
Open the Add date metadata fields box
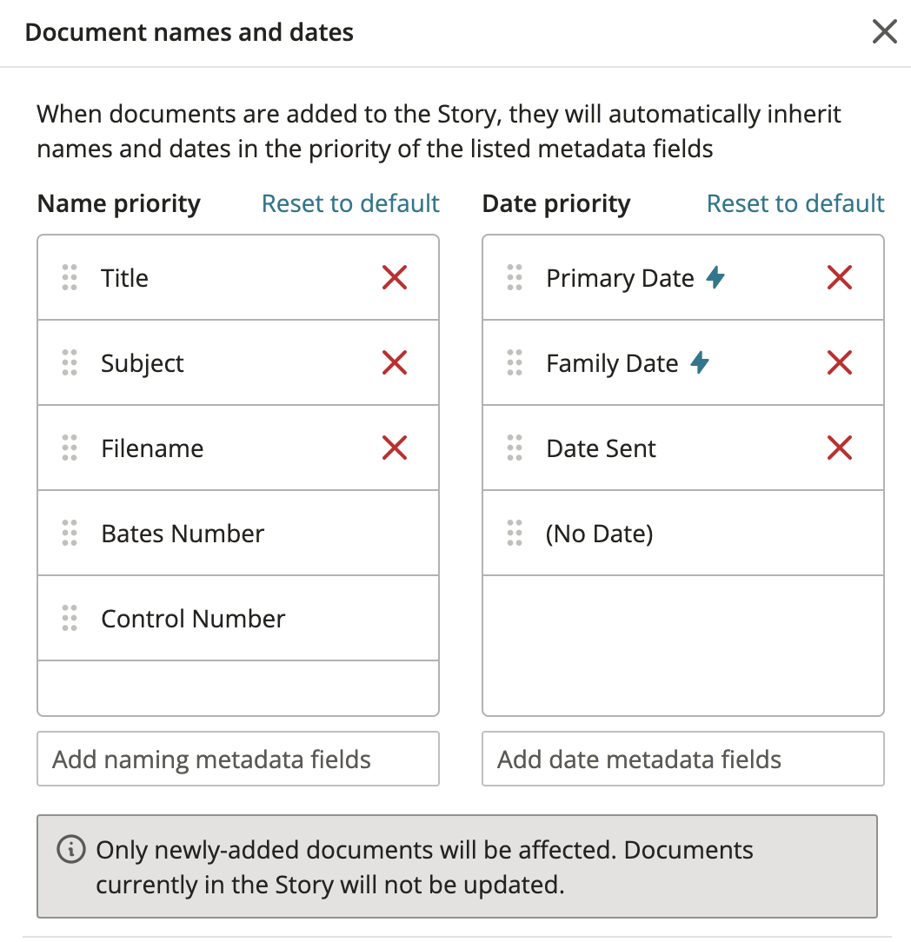coord(683,759)
